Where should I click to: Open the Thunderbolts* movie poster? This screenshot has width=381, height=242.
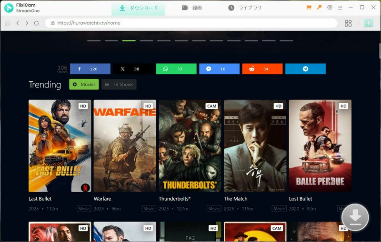point(190,145)
